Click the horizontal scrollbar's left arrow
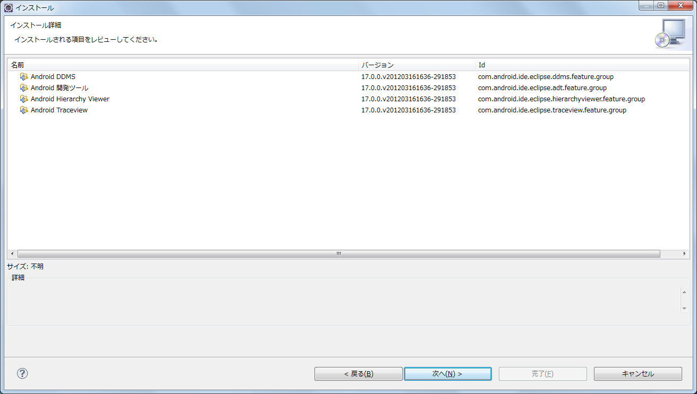 pyautogui.click(x=12, y=254)
